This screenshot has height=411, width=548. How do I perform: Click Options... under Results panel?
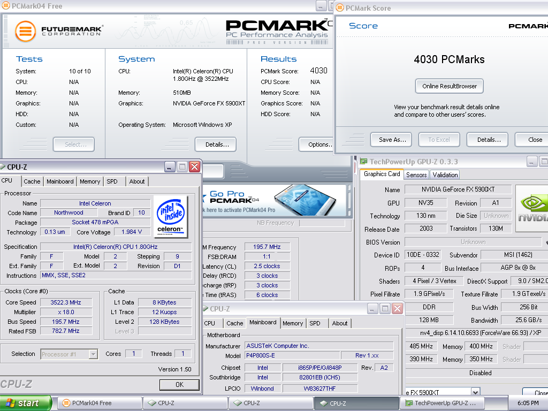point(317,144)
